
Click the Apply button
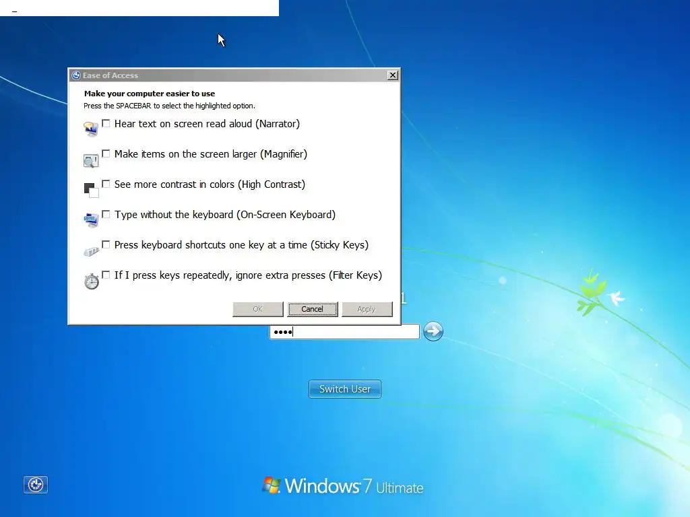(x=367, y=309)
